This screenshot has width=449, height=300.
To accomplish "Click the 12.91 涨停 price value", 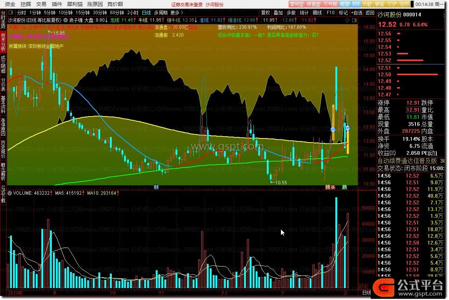I will point(412,103).
